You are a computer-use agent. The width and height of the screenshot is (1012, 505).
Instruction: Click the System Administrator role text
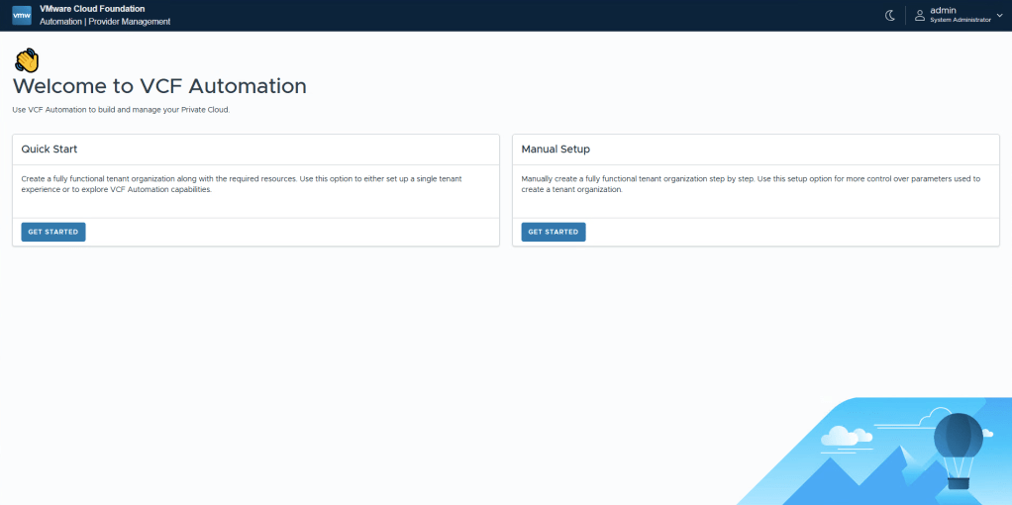(x=960, y=20)
